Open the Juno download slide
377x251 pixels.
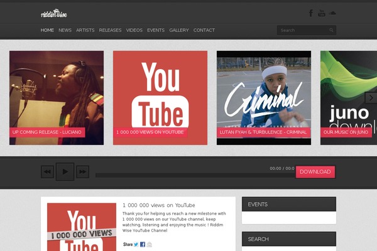349,98
